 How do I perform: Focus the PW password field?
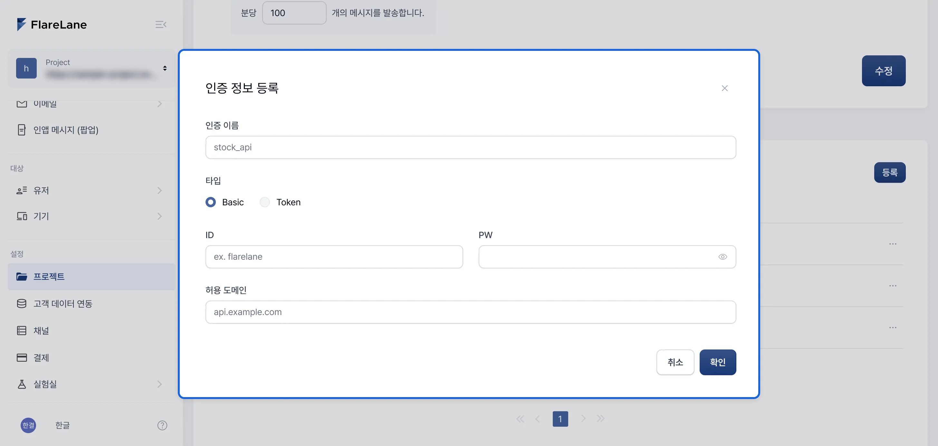pos(607,257)
